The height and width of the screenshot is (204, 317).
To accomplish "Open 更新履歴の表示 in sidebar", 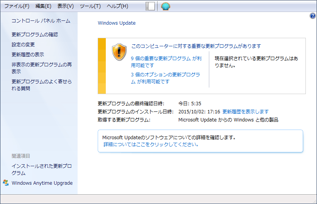I will (x=28, y=54).
